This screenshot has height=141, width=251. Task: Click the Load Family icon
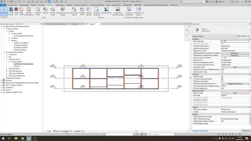tap(129, 11)
